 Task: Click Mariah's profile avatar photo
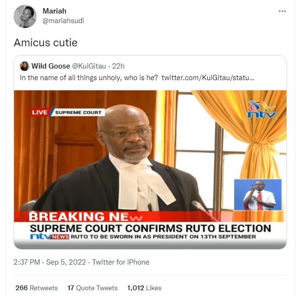tap(25, 16)
